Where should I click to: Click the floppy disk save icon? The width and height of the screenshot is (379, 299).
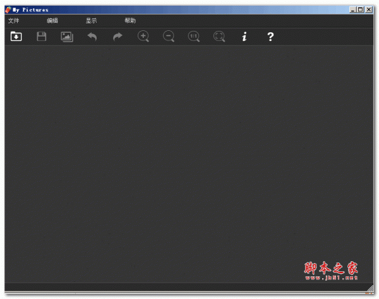coord(42,37)
